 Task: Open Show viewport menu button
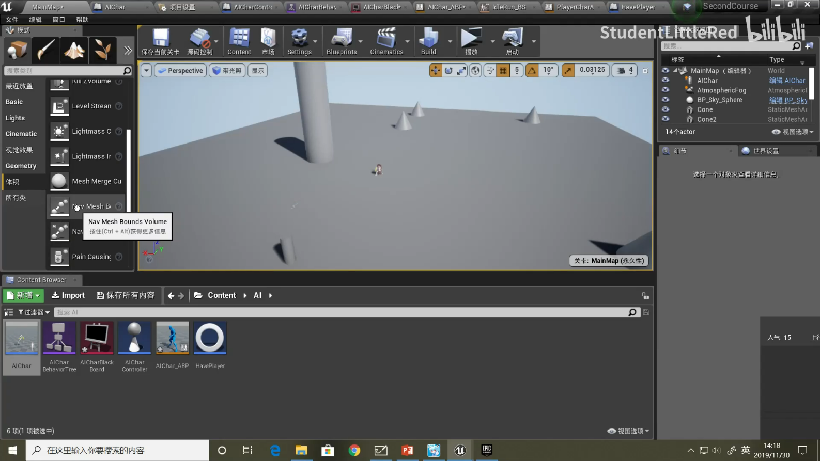pyautogui.click(x=258, y=71)
